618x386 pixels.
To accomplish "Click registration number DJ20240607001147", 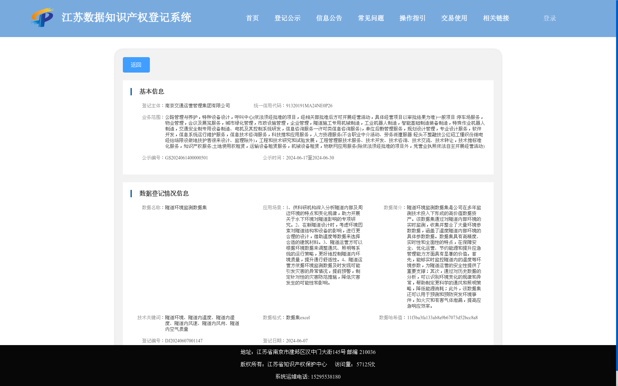I will tap(184, 341).
